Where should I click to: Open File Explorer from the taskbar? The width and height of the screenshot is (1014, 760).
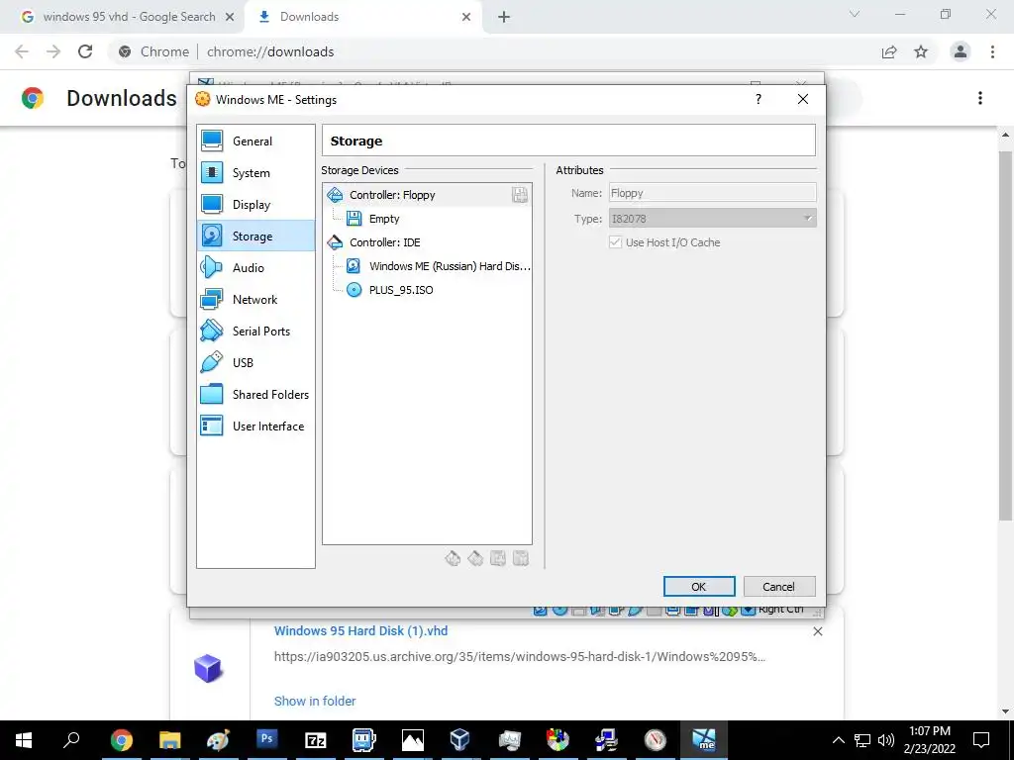[170, 740]
